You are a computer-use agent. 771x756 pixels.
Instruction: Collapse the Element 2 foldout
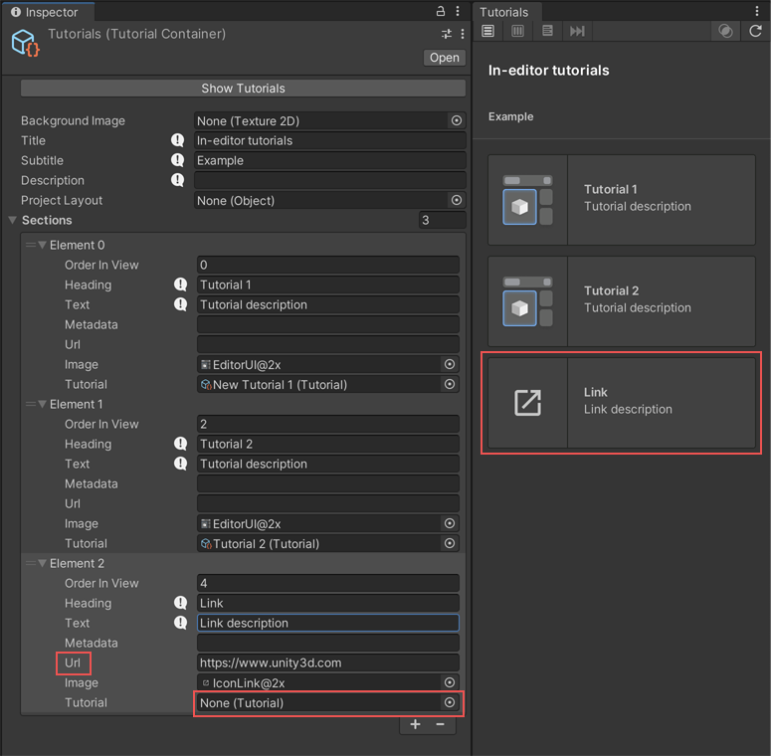[43, 563]
